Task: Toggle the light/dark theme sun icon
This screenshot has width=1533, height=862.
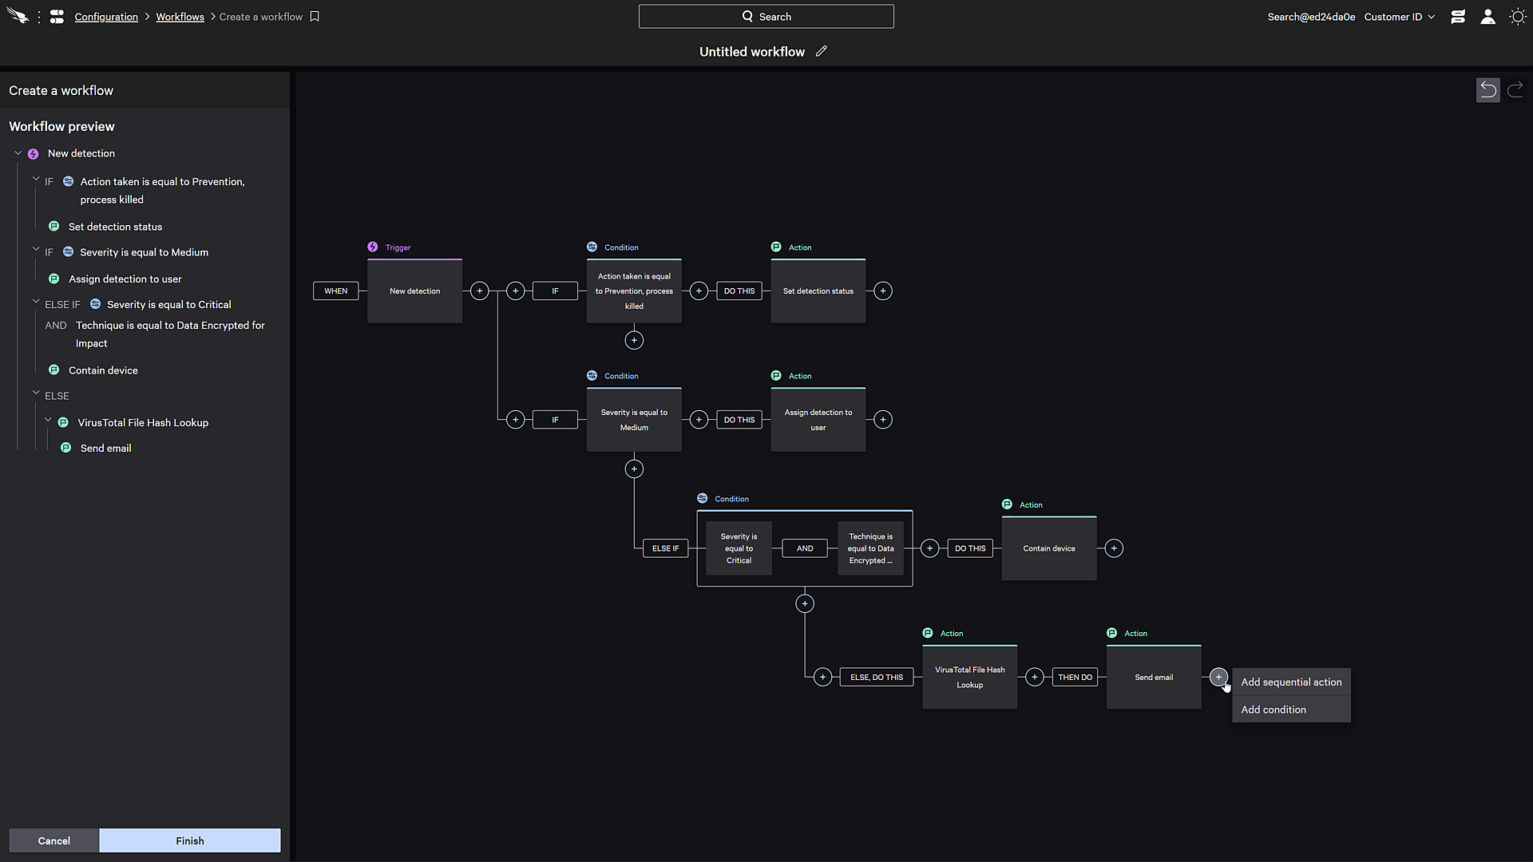Action: point(1517,17)
